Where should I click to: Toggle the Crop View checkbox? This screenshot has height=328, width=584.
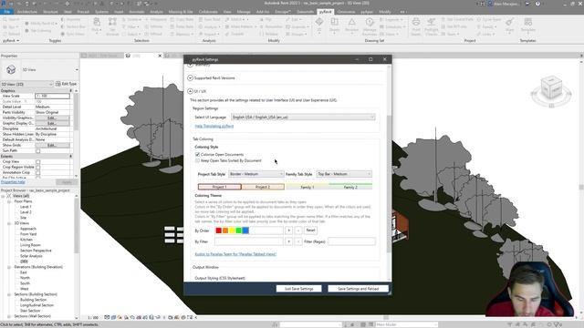(38, 162)
